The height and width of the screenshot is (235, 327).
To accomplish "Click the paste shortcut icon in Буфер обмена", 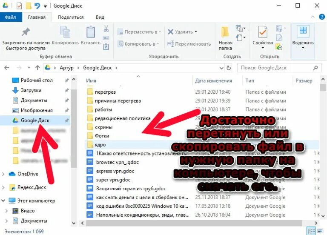I will click(106, 46).
